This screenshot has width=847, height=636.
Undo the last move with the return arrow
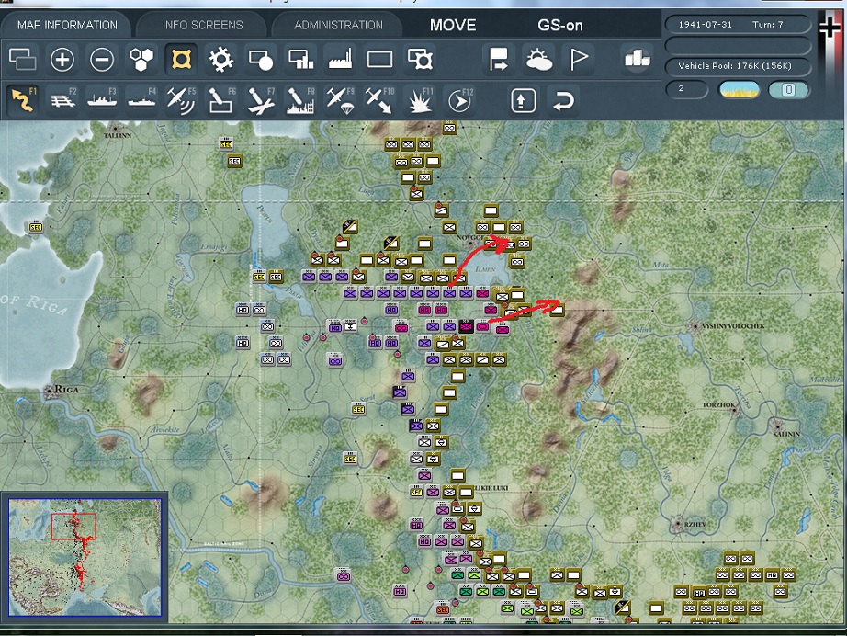(563, 100)
